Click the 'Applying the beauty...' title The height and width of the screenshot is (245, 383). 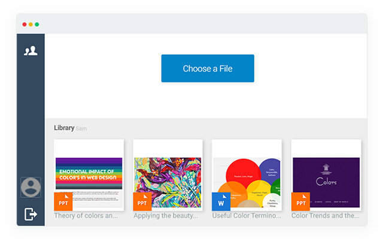click(x=166, y=216)
